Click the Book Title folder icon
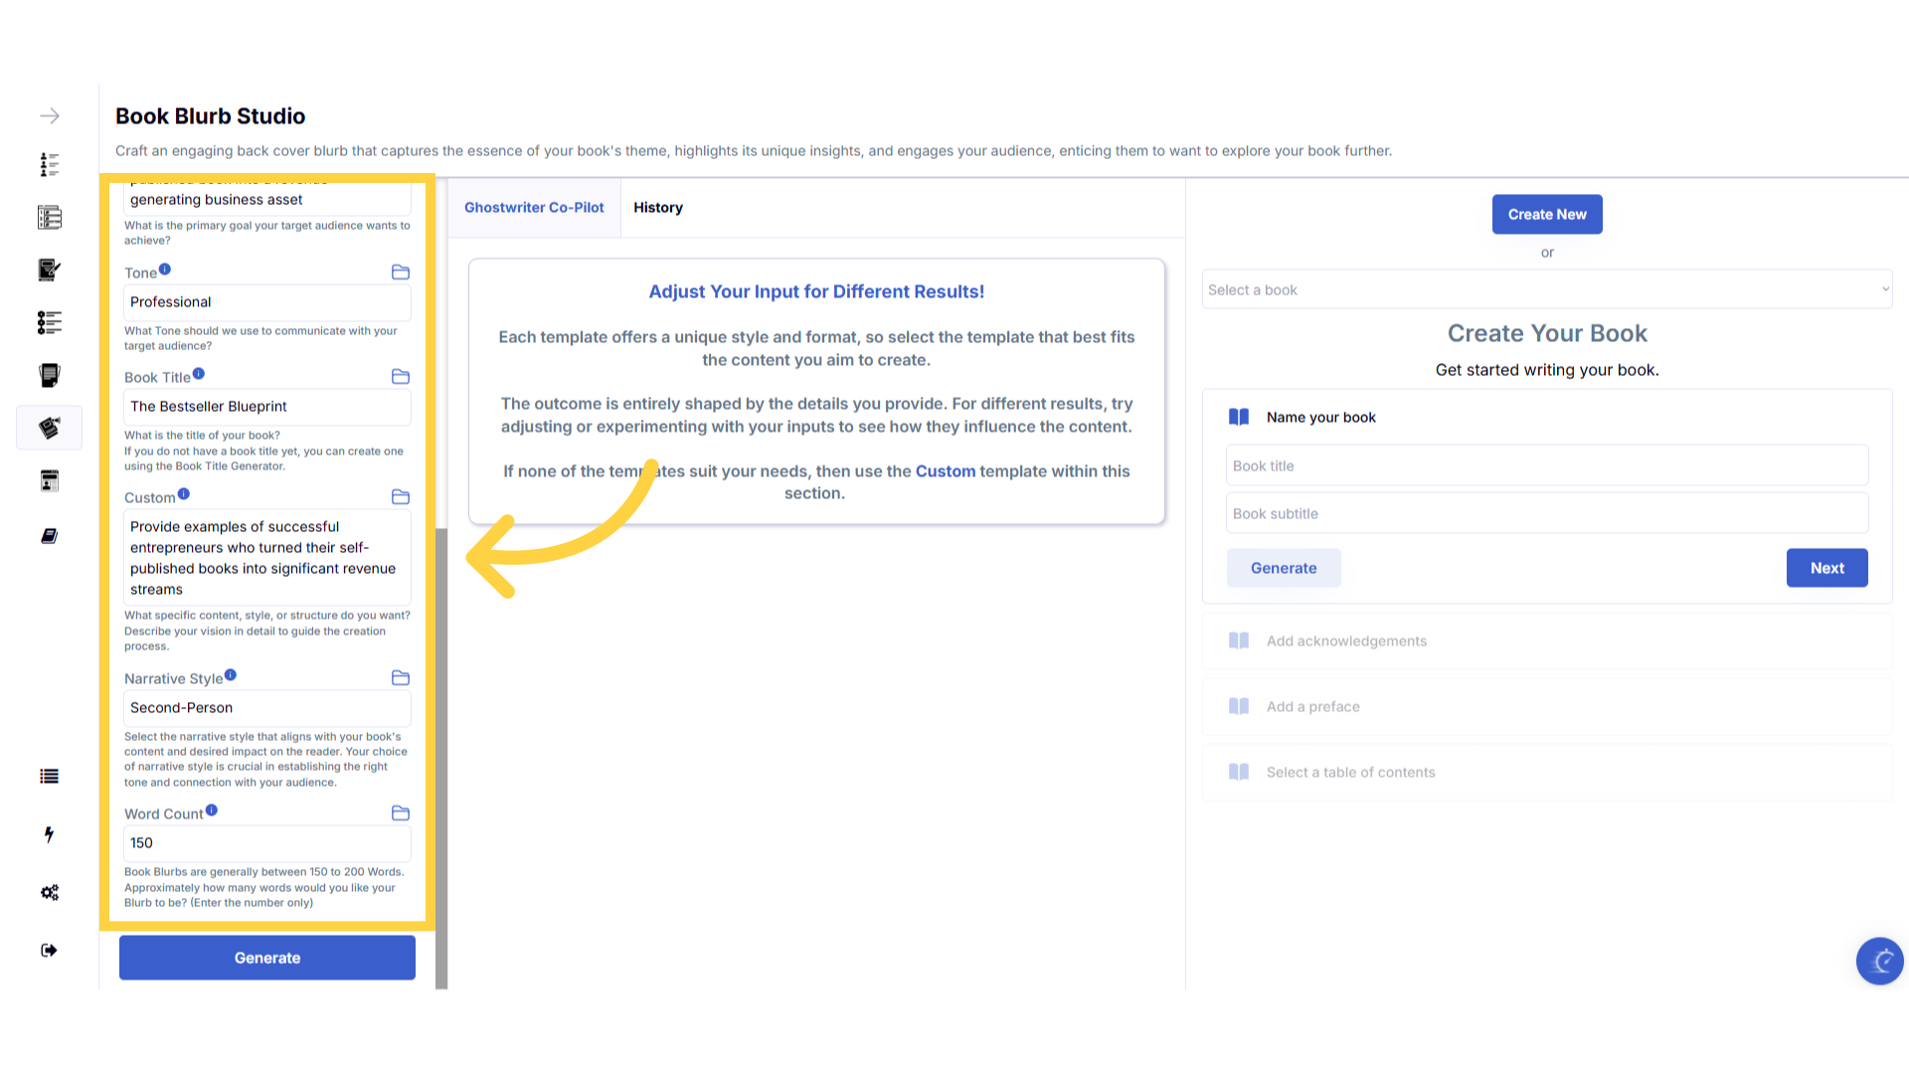This screenshot has height=1074, width=1909. 401,377
